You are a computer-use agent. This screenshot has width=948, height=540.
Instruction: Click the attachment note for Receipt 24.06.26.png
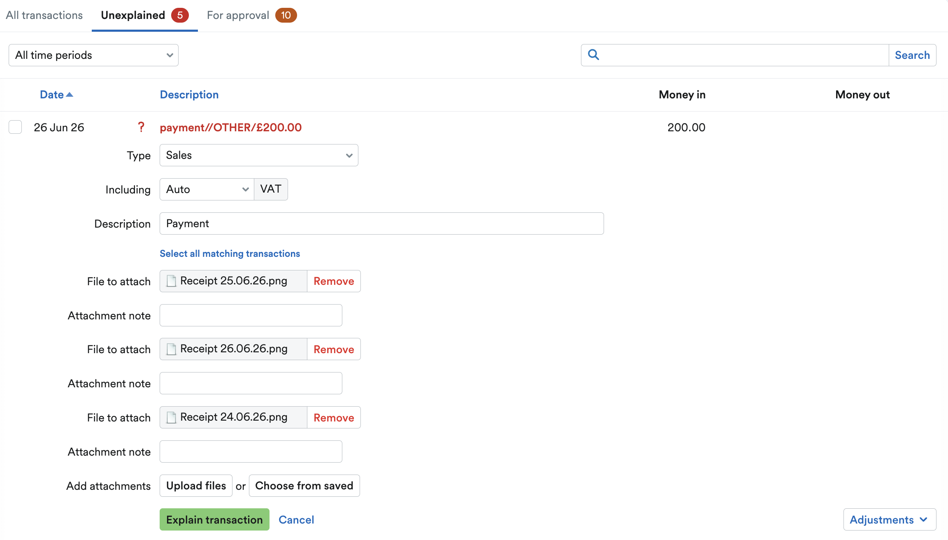click(251, 452)
